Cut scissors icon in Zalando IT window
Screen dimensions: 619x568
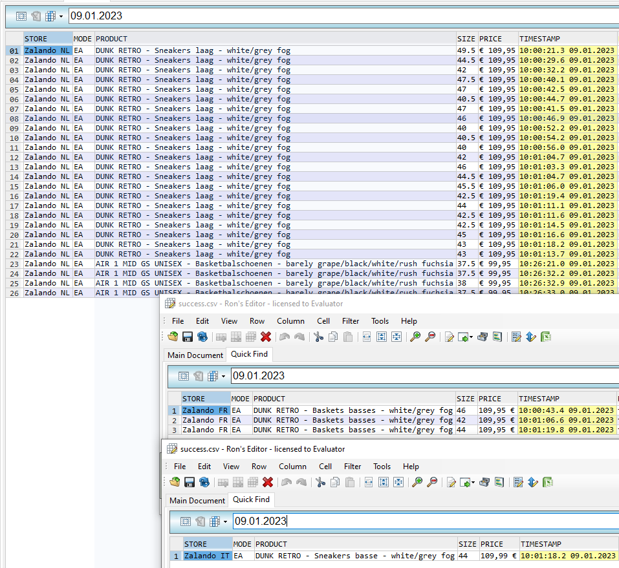coord(320,482)
